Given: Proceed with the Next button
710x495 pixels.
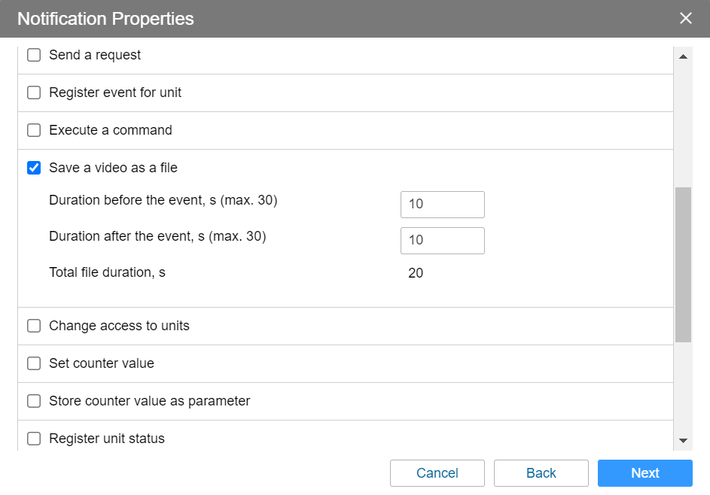Looking at the screenshot, I should click(644, 473).
